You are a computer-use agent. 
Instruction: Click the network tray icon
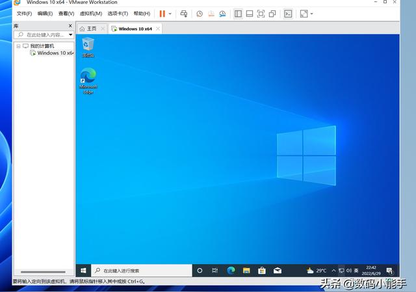coord(341,271)
